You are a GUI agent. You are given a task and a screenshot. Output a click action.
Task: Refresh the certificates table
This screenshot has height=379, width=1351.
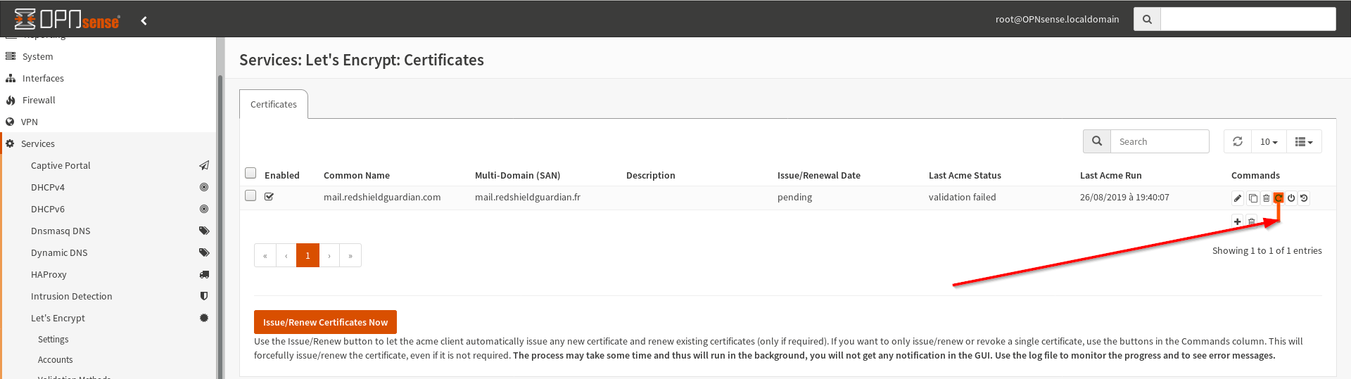pos(1238,141)
